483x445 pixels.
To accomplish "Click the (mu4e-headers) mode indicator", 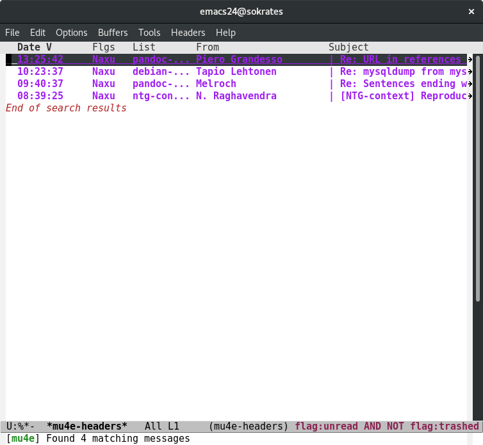I will (x=249, y=426).
